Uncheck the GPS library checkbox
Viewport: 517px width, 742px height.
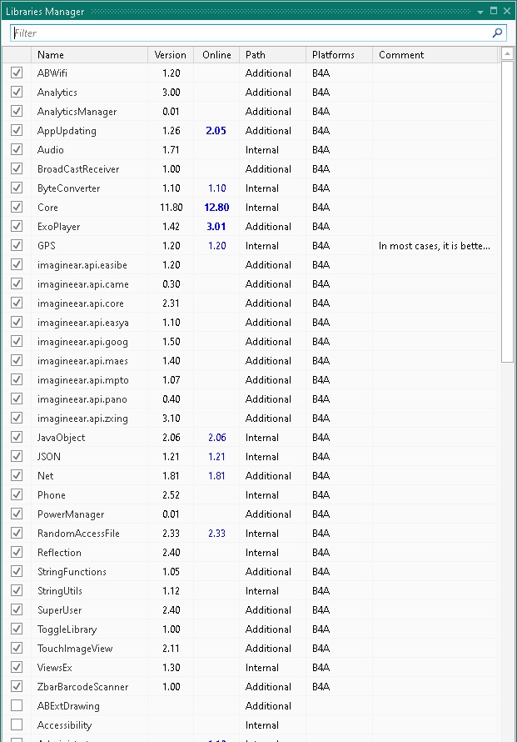(x=17, y=245)
